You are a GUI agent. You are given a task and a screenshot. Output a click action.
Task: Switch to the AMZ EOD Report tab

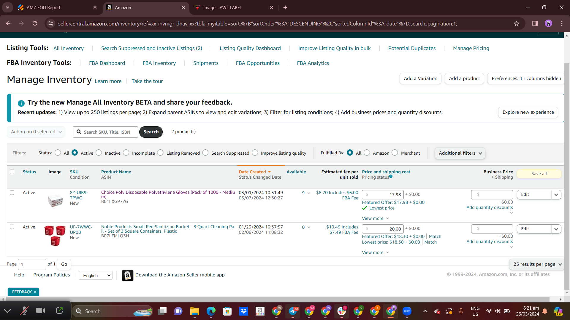click(x=56, y=8)
